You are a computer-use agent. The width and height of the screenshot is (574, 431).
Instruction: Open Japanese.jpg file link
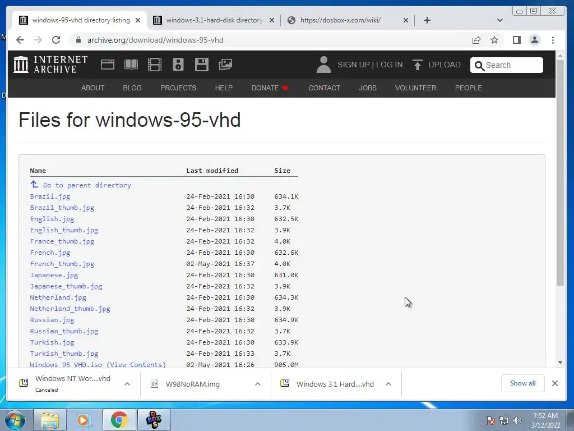pyautogui.click(x=54, y=275)
